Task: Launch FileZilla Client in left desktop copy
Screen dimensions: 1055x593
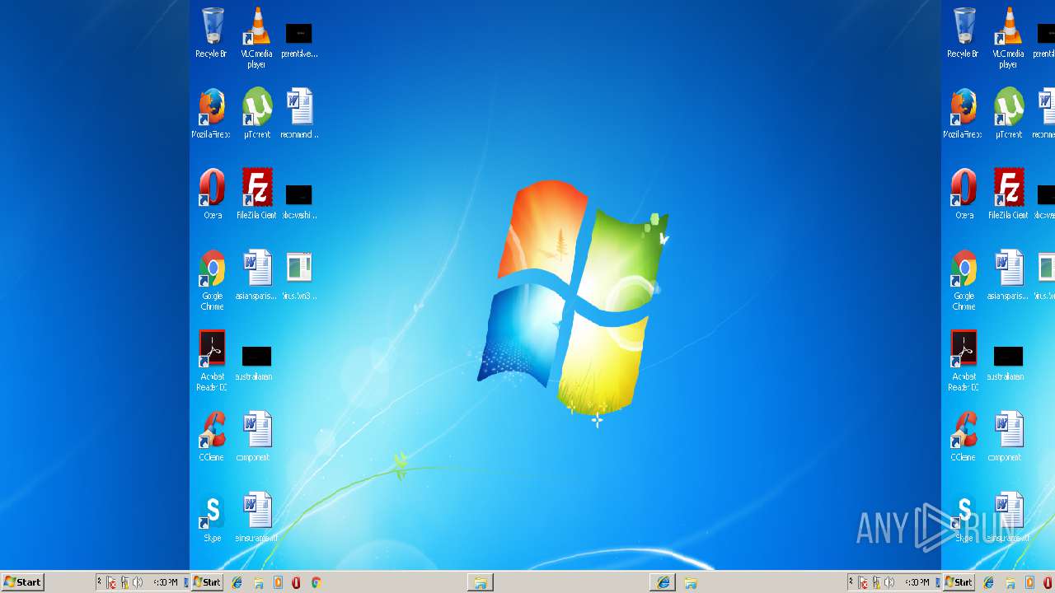Action: click(256, 194)
